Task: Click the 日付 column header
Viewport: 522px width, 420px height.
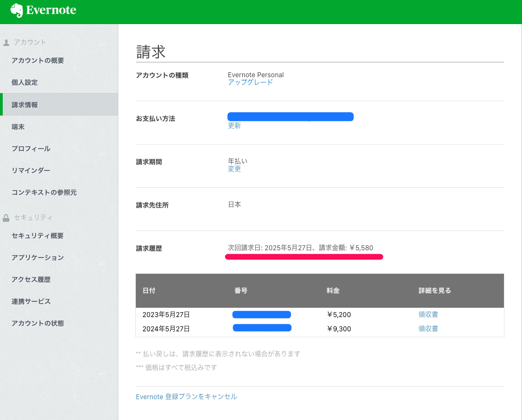Action: point(149,291)
